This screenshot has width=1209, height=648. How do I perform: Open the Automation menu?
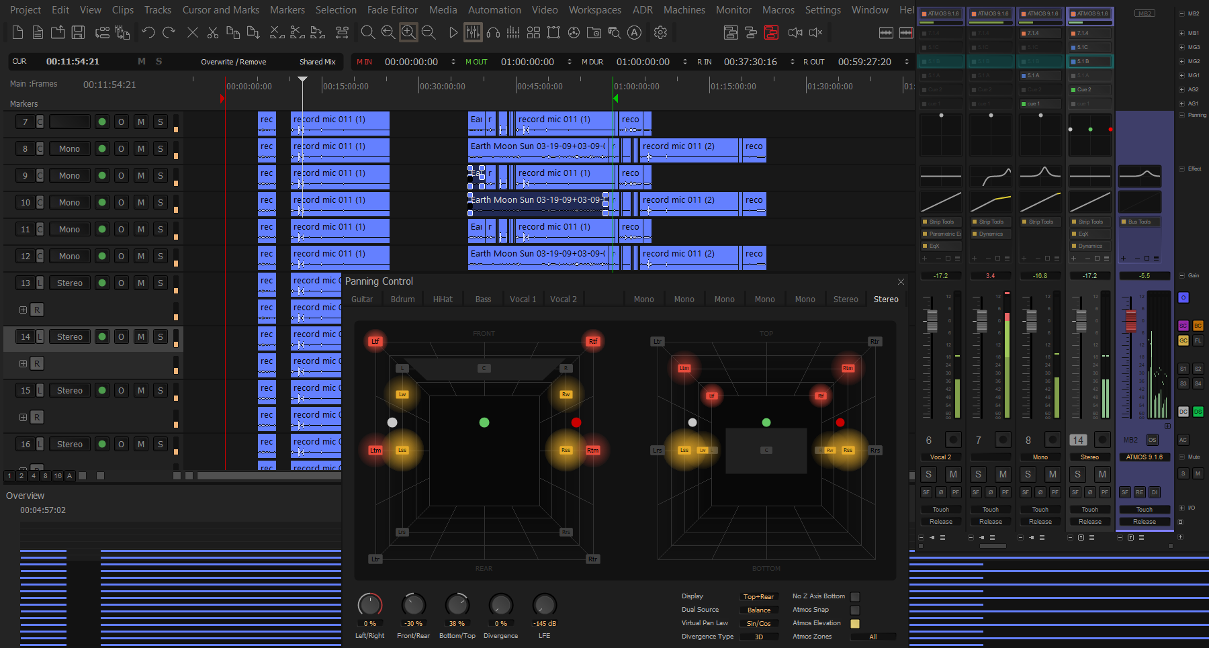pos(494,10)
